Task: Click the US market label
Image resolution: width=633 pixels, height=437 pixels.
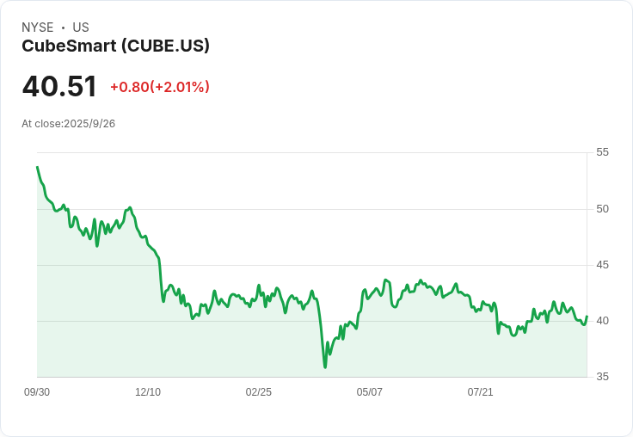Action: point(81,28)
